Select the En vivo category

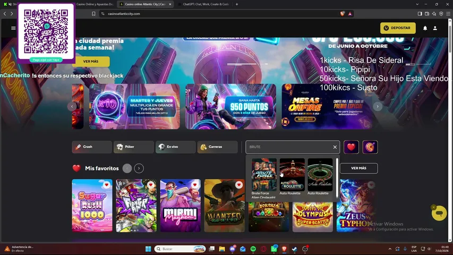coord(175,147)
